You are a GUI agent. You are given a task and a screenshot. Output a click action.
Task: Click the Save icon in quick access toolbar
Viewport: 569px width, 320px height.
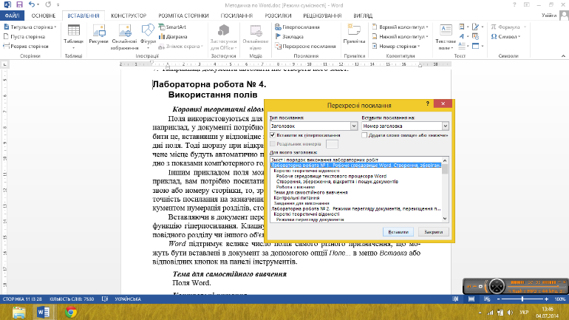click(19, 4)
